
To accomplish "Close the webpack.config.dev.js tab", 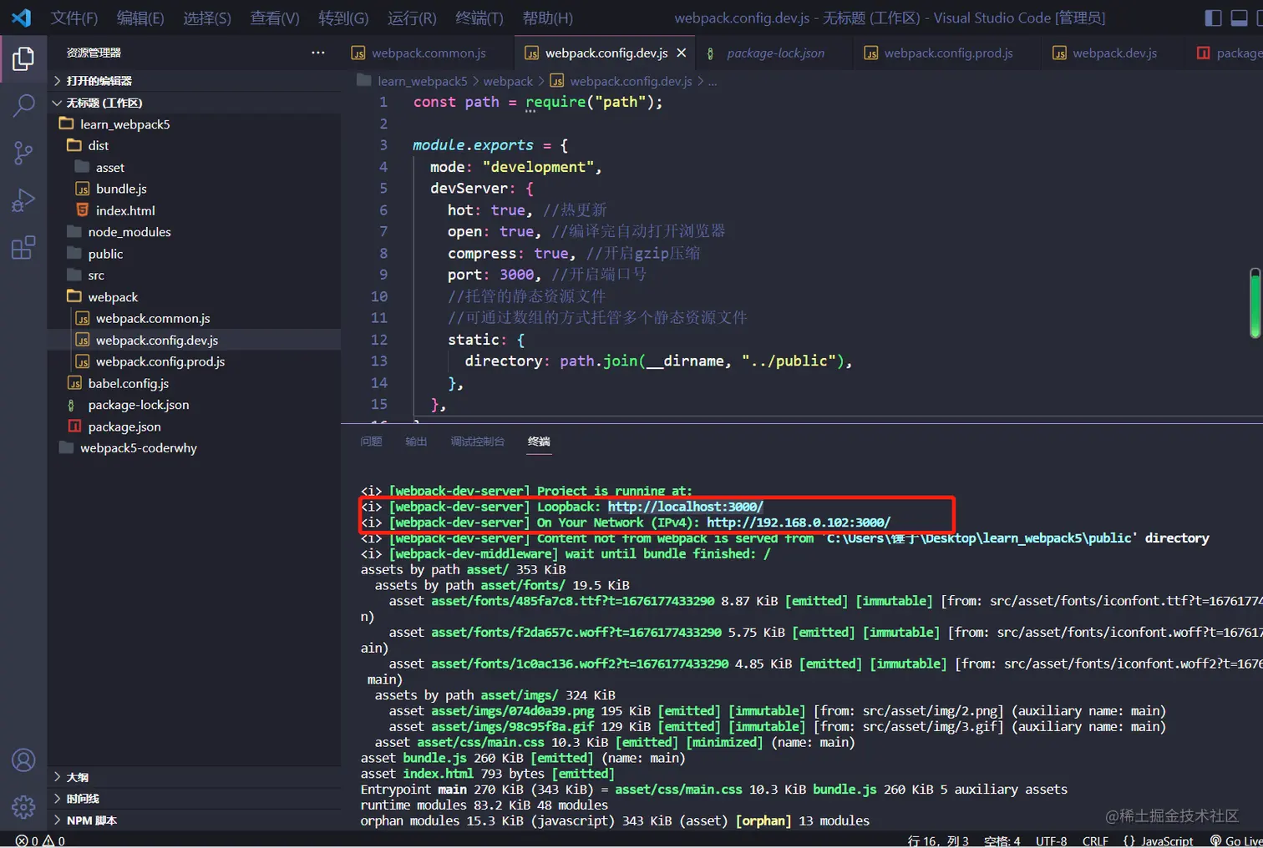I will [x=682, y=53].
